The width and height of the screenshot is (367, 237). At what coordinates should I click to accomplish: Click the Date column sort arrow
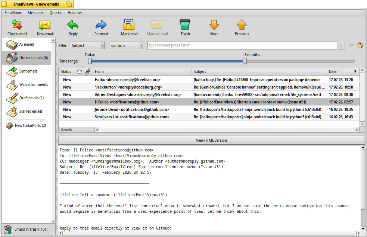point(355,71)
